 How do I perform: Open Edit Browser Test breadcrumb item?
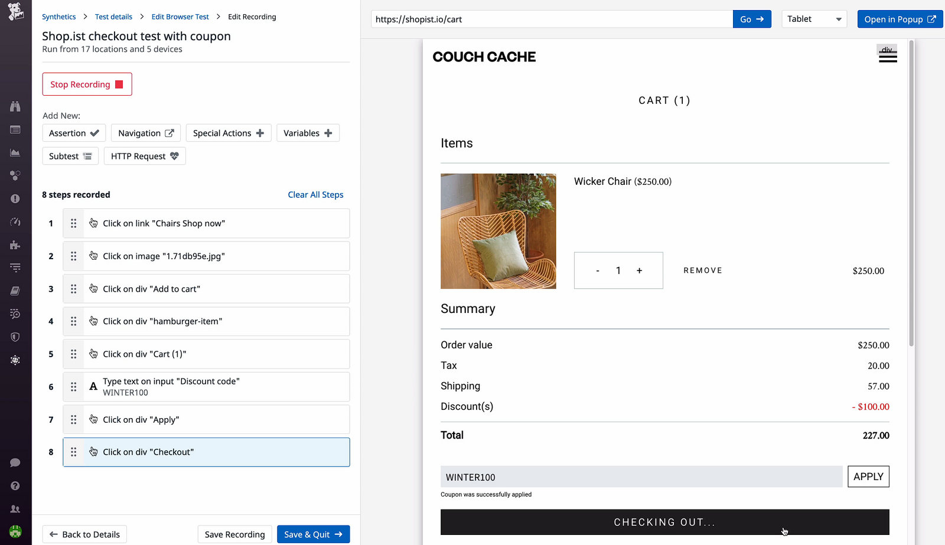[180, 17]
